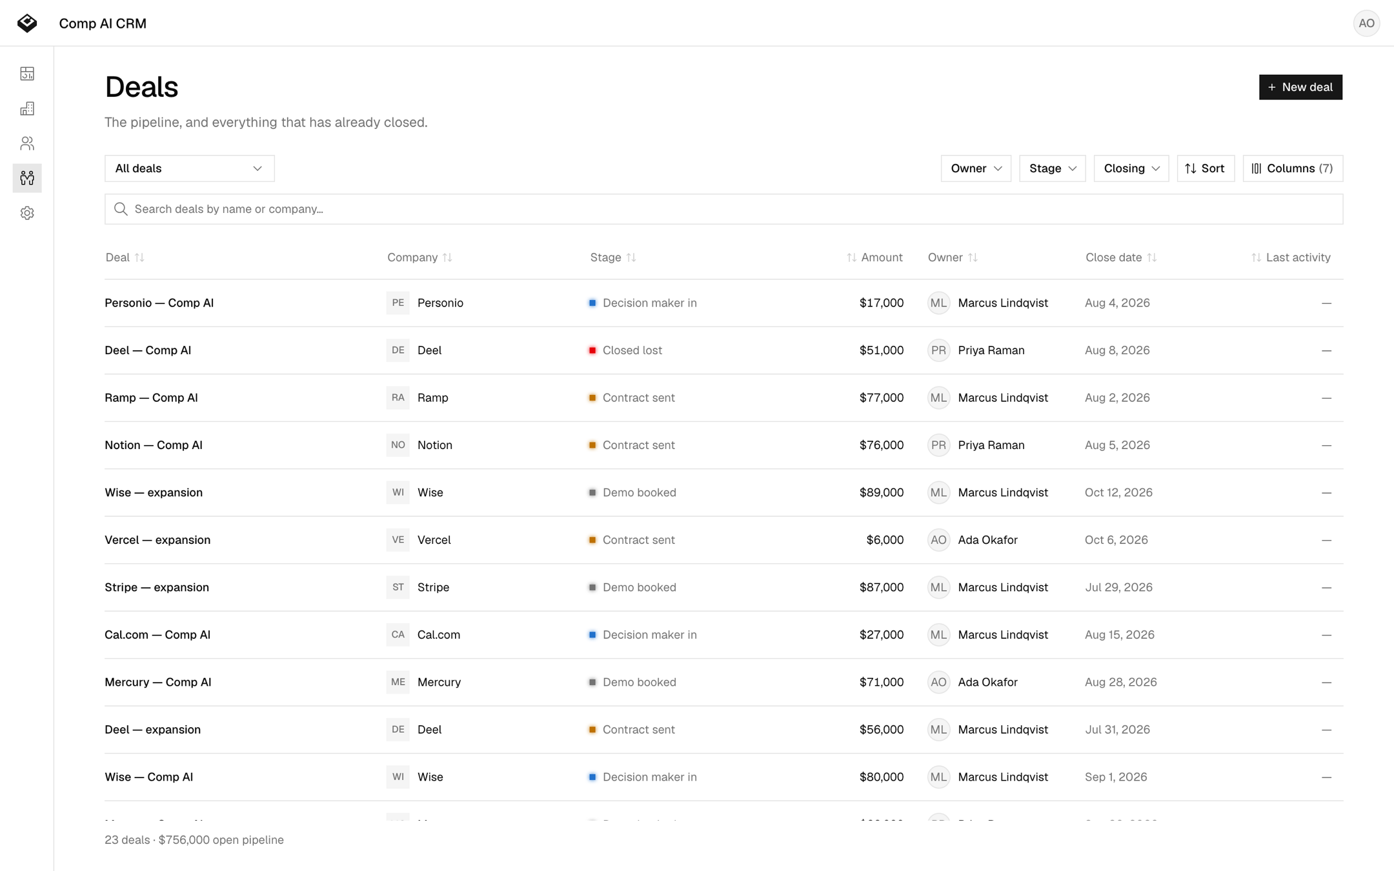The width and height of the screenshot is (1394, 871).
Task: Click the ML avatar in Personio row
Action: (x=938, y=303)
